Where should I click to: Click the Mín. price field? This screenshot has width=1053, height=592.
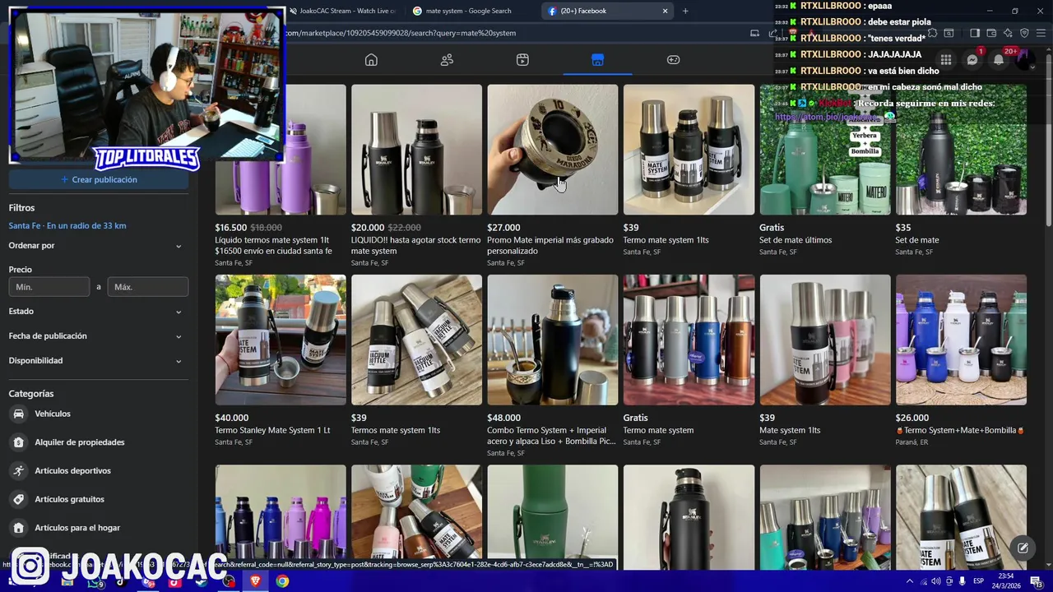coord(49,287)
